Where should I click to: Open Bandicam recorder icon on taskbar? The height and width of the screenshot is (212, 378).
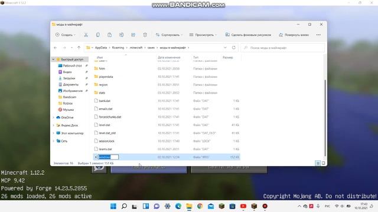[x=265, y=206]
